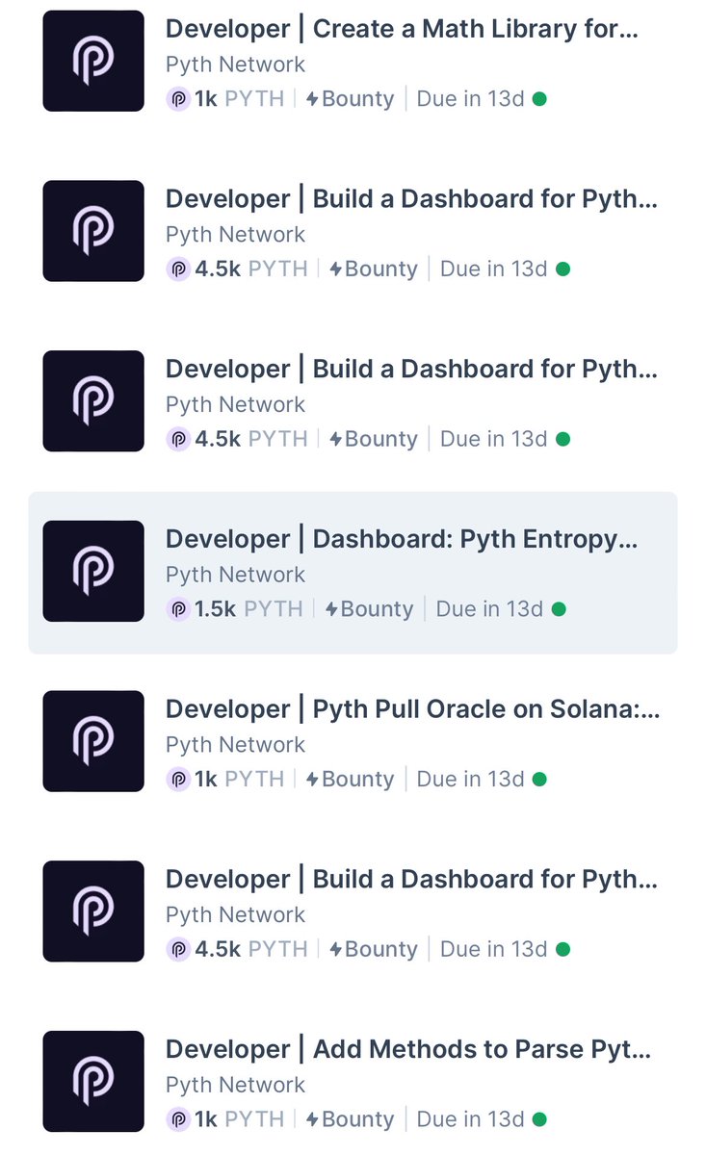Click 'Pyth Network' under Pyth Pull Oracle on Solana
This screenshot has height=1155, width=706.
235,745
